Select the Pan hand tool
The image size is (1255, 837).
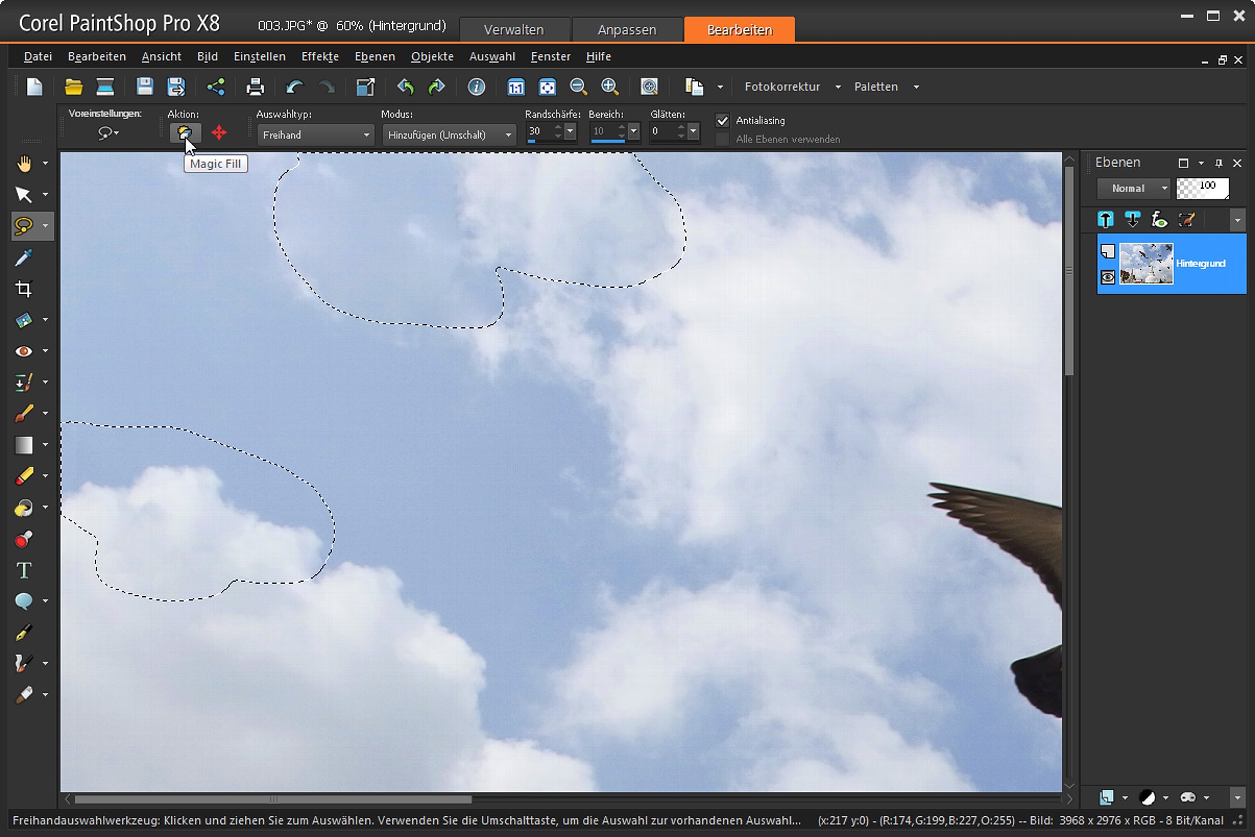24,164
